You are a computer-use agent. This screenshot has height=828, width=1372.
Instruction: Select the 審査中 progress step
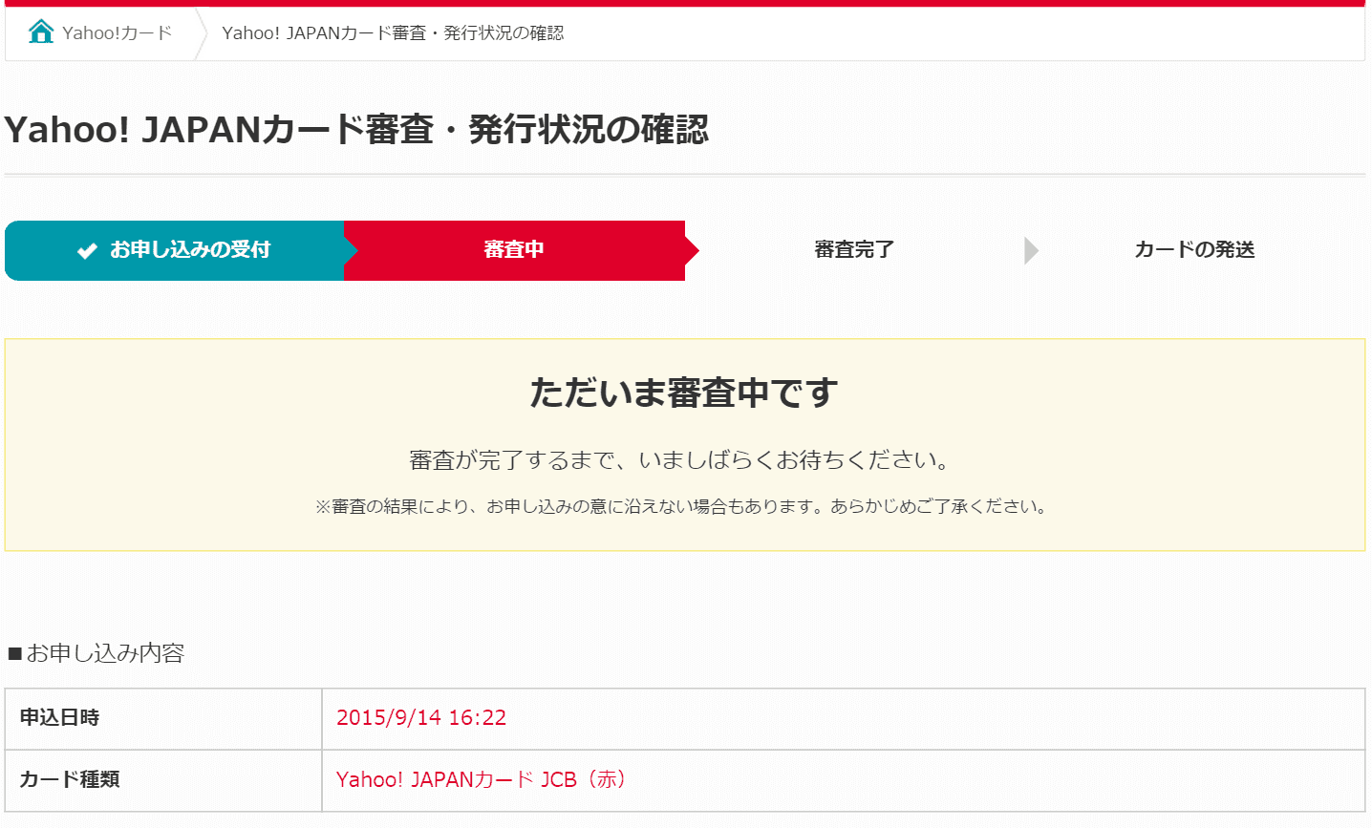514,250
